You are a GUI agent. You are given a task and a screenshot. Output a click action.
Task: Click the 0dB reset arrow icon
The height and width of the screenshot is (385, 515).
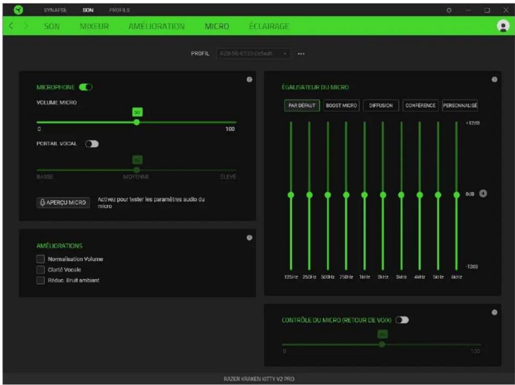pyautogui.click(x=483, y=194)
